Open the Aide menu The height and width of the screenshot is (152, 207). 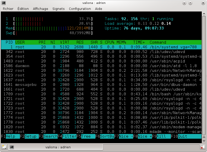point(99,9)
